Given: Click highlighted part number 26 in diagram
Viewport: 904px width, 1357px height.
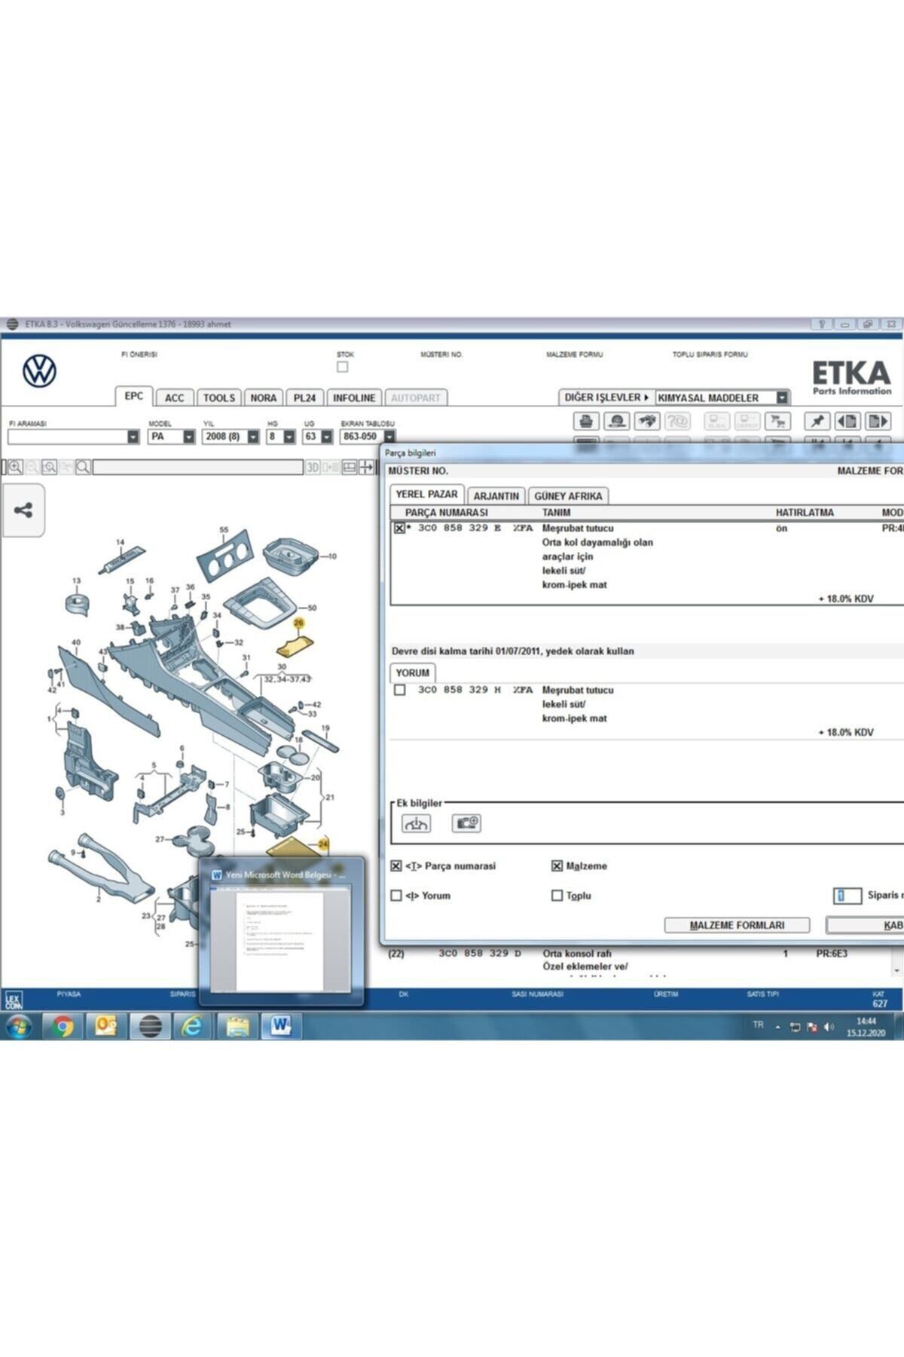Looking at the screenshot, I should click(298, 623).
